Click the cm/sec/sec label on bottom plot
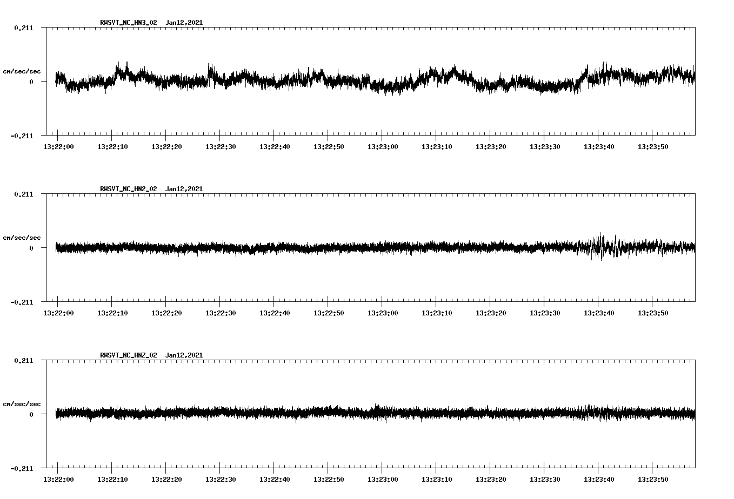This screenshot has height=499, width=734. 23,403
